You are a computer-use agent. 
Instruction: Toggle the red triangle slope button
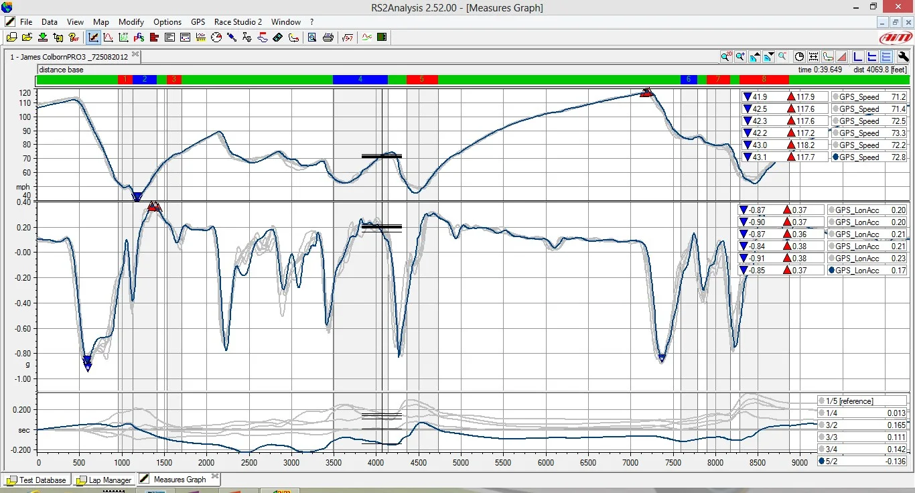point(842,57)
